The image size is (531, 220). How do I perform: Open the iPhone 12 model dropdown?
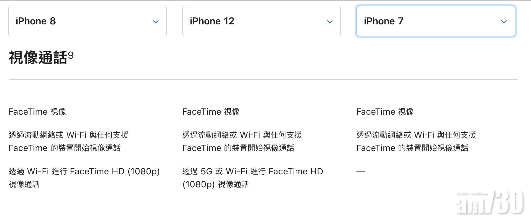coord(261,21)
